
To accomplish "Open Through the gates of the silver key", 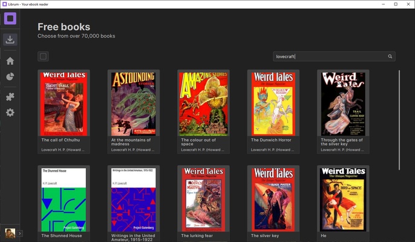I will (343, 104).
